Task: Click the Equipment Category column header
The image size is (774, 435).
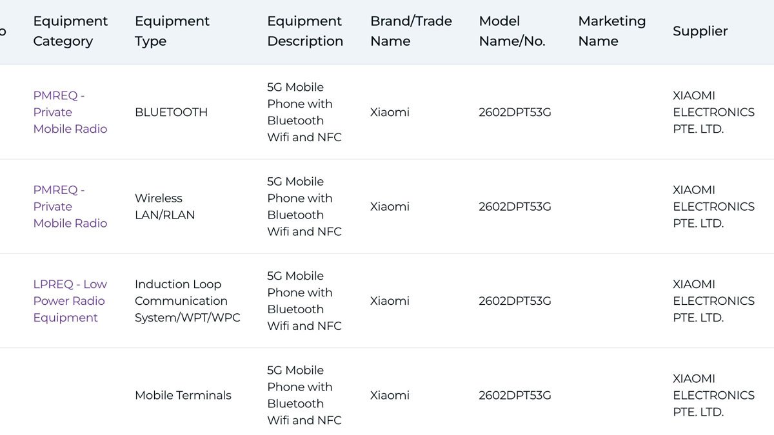Action: (70, 31)
